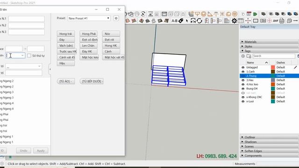Click the red circled crosshair toolbar icon
This screenshot has width=299, height=168.
(x=269, y=21)
